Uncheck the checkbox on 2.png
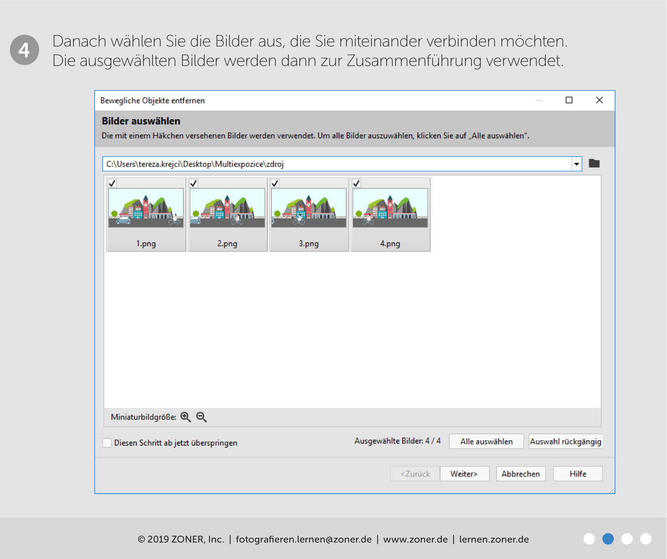 (x=193, y=183)
